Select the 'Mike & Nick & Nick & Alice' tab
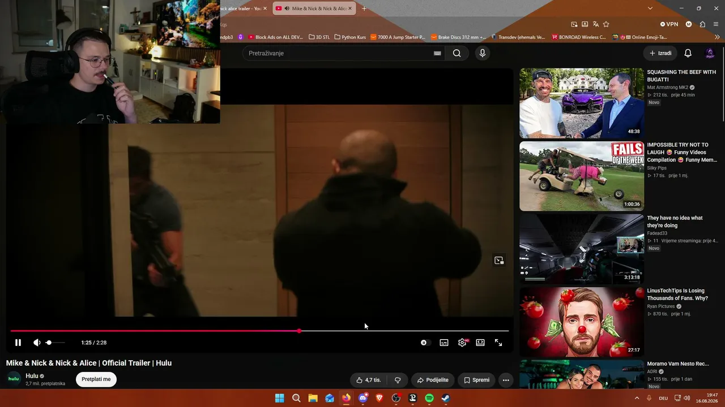 (316, 8)
